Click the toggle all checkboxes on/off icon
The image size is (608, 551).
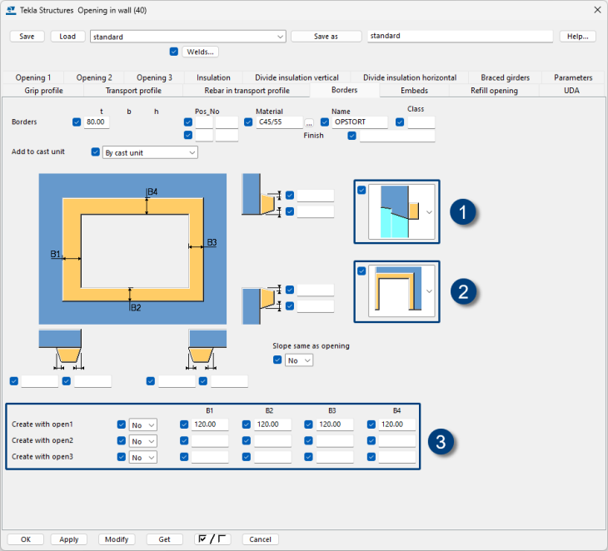tap(212, 539)
